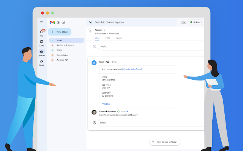
Task: Click the Yoxel space avatar in the list
Action: point(52,40)
